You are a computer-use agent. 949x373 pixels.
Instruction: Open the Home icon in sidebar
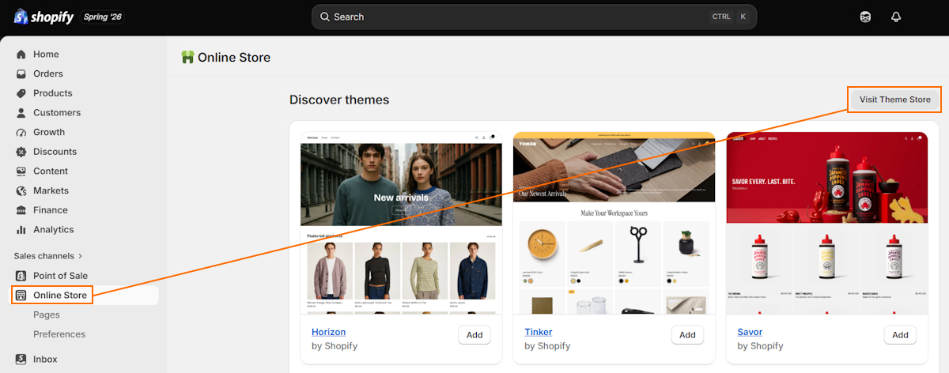[21, 55]
